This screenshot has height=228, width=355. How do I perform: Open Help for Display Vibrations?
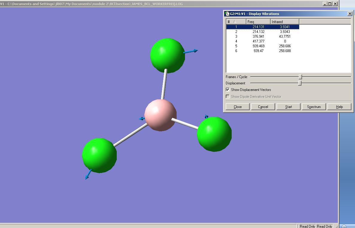click(x=339, y=107)
